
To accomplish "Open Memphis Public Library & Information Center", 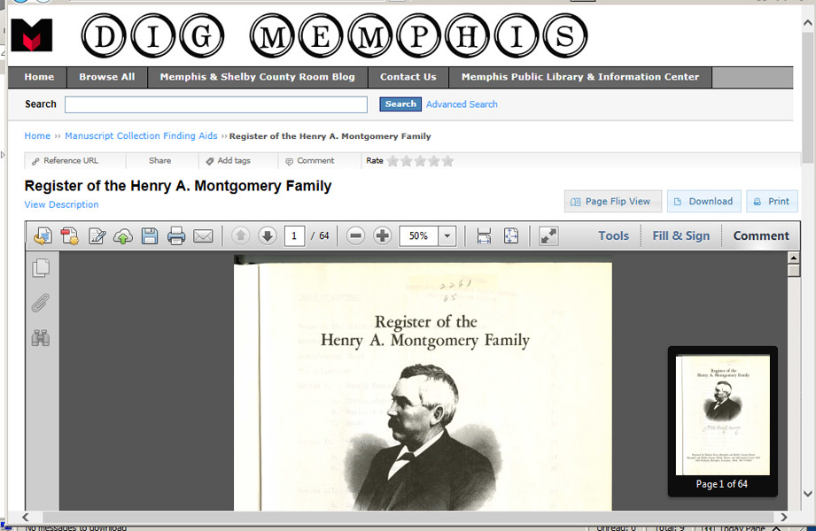I will [579, 77].
